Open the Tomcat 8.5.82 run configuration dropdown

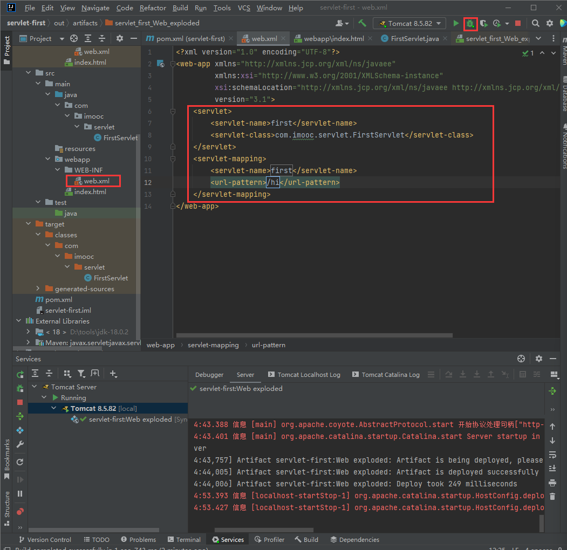coord(410,23)
